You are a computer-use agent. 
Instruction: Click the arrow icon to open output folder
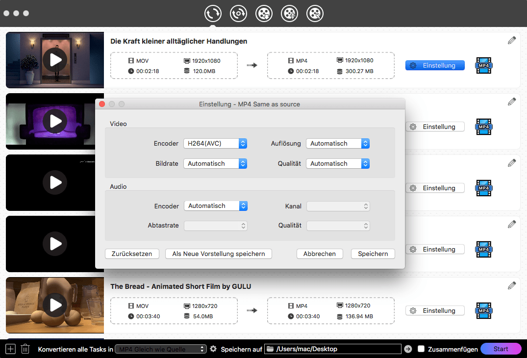(x=408, y=349)
